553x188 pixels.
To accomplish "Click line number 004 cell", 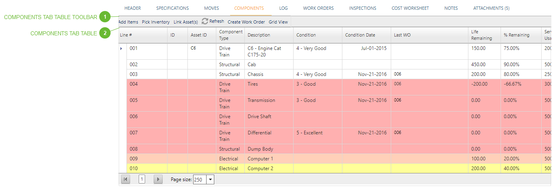I will click(x=147, y=87).
